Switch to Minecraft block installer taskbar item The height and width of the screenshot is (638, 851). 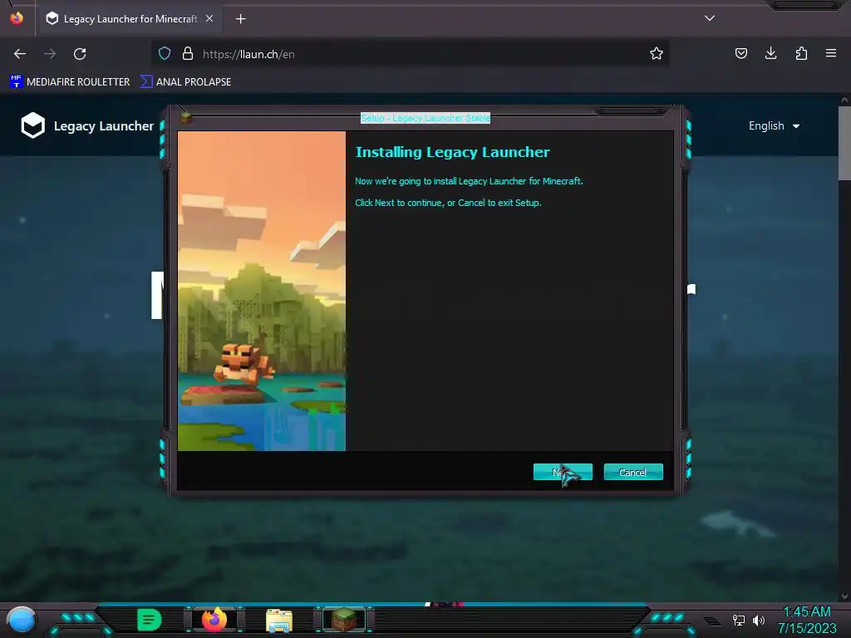click(344, 620)
